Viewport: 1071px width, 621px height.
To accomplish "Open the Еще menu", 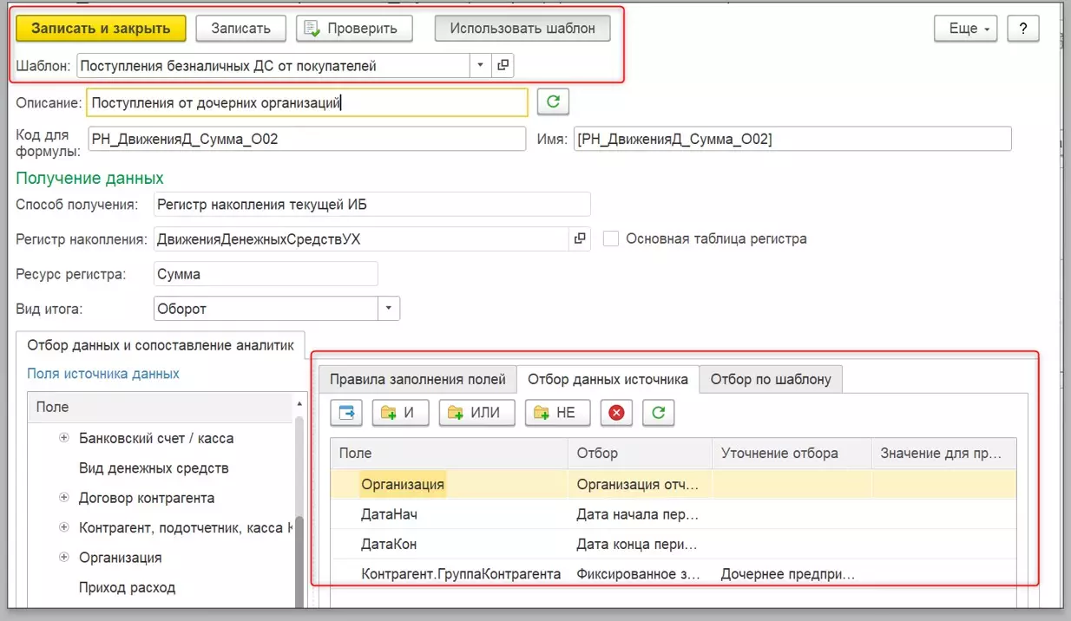I will coord(965,28).
